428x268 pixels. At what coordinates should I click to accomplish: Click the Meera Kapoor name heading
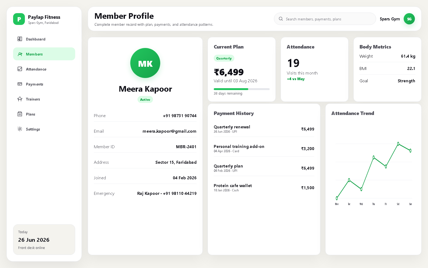(145, 89)
